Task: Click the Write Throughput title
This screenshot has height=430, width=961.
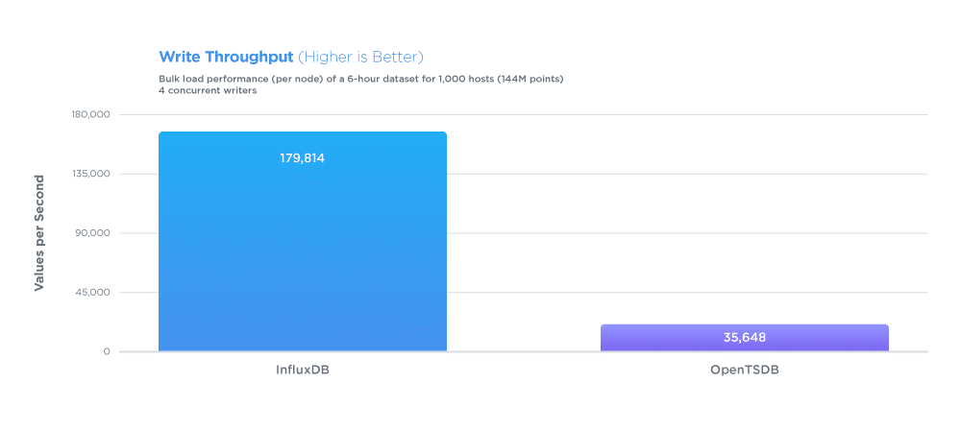Action: (226, 58)
